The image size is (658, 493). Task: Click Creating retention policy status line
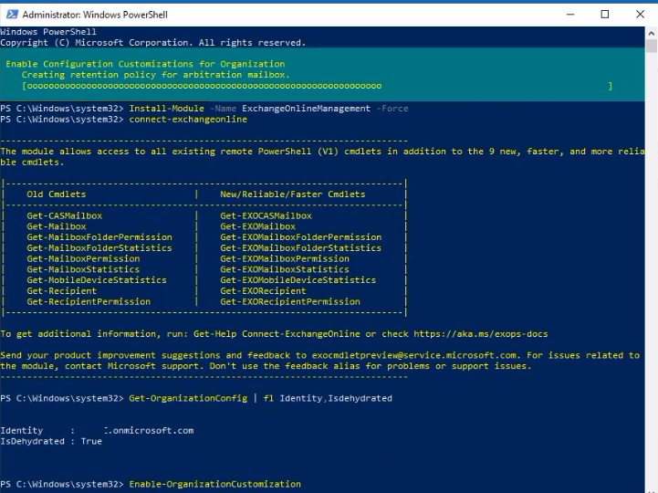[156, 75]
